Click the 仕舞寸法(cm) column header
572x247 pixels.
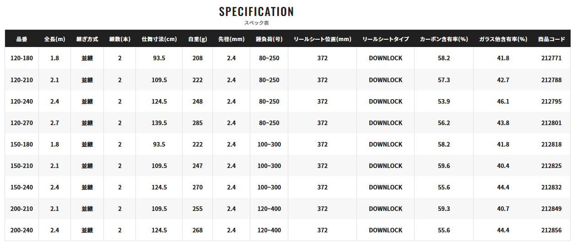[x=159, y=39]
